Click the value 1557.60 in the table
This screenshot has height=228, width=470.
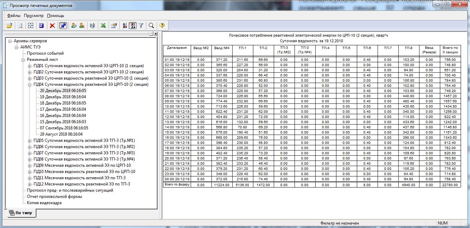[x=450, y=101]
